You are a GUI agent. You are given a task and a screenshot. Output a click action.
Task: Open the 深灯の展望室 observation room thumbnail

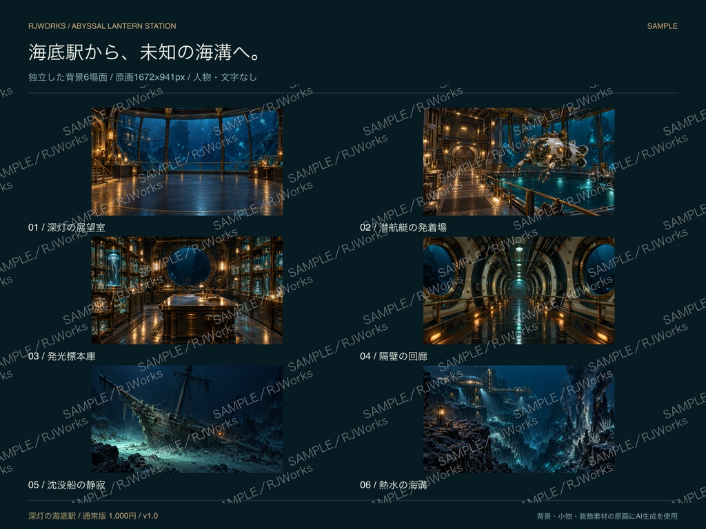click(187, 161)
